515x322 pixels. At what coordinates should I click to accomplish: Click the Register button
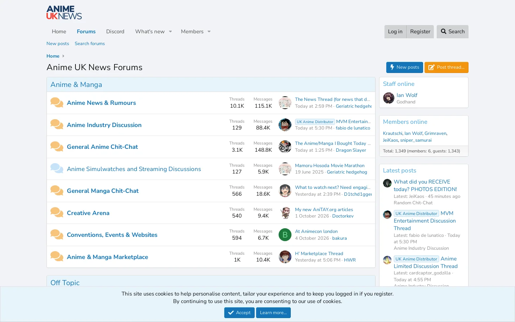(420, 31)
